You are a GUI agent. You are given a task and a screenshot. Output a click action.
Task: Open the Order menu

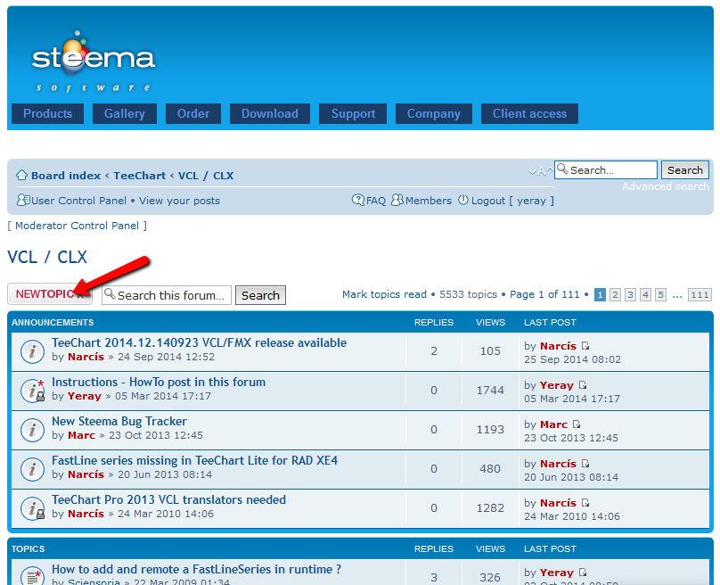(x=193, y=113)
